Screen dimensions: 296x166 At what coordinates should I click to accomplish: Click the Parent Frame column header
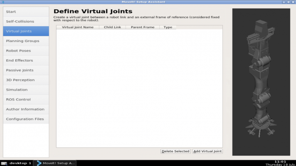pyautogui.click(x=142, y=27)
